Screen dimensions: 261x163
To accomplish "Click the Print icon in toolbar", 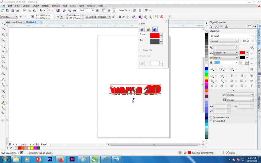I will tap(17, 11).
